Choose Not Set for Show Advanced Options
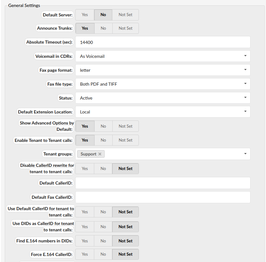The height and width of the screenshot is (262, 266). [125, 126]
